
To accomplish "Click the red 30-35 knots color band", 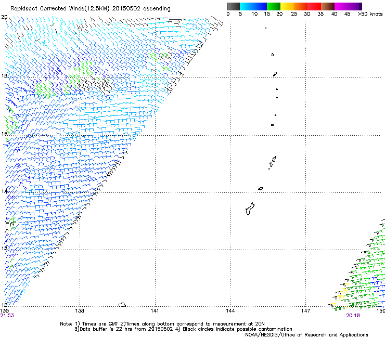I will pos(314,6).
